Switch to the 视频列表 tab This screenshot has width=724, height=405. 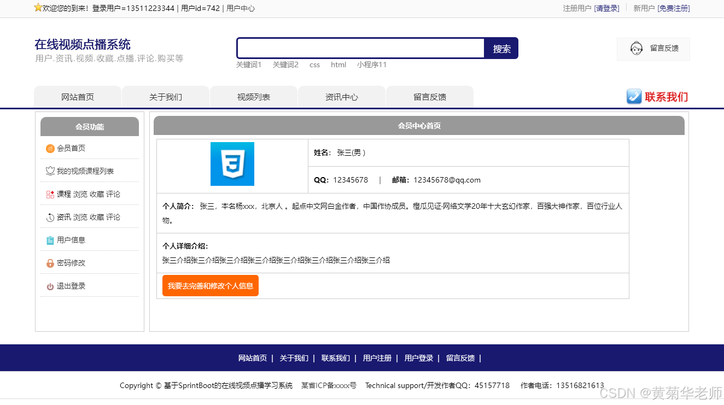253,96
